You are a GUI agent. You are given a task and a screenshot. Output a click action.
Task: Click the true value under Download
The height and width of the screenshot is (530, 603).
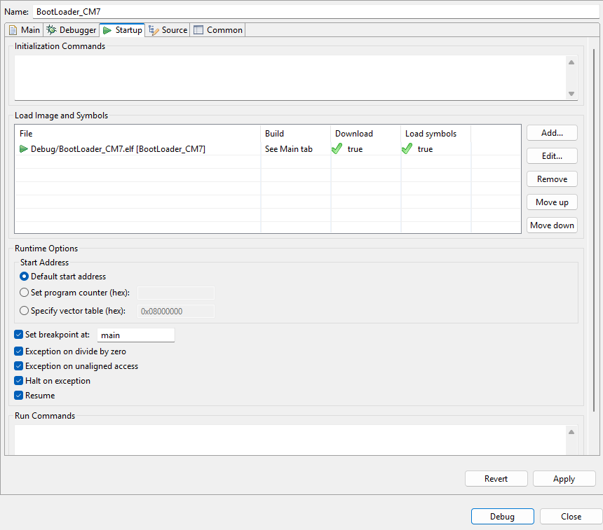(x=355, y=149)
